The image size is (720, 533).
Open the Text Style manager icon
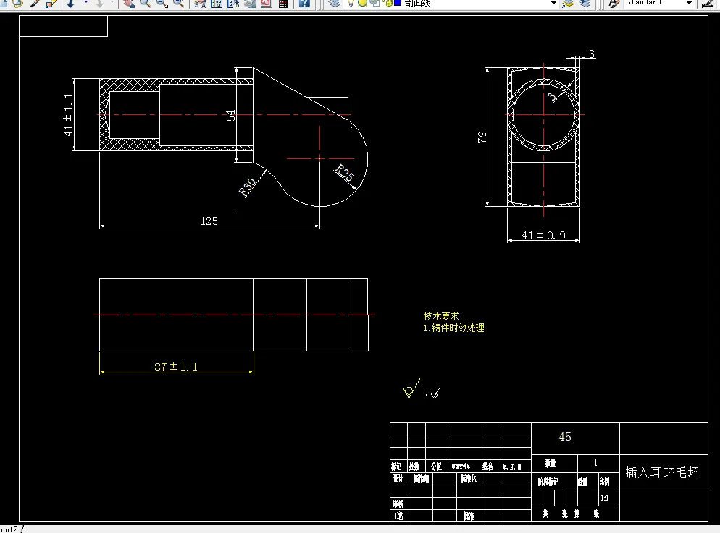click(x=614, y=3)
